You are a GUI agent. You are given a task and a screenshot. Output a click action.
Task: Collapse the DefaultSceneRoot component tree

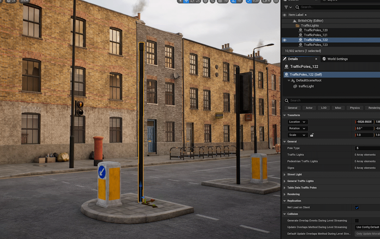[289, 81]
